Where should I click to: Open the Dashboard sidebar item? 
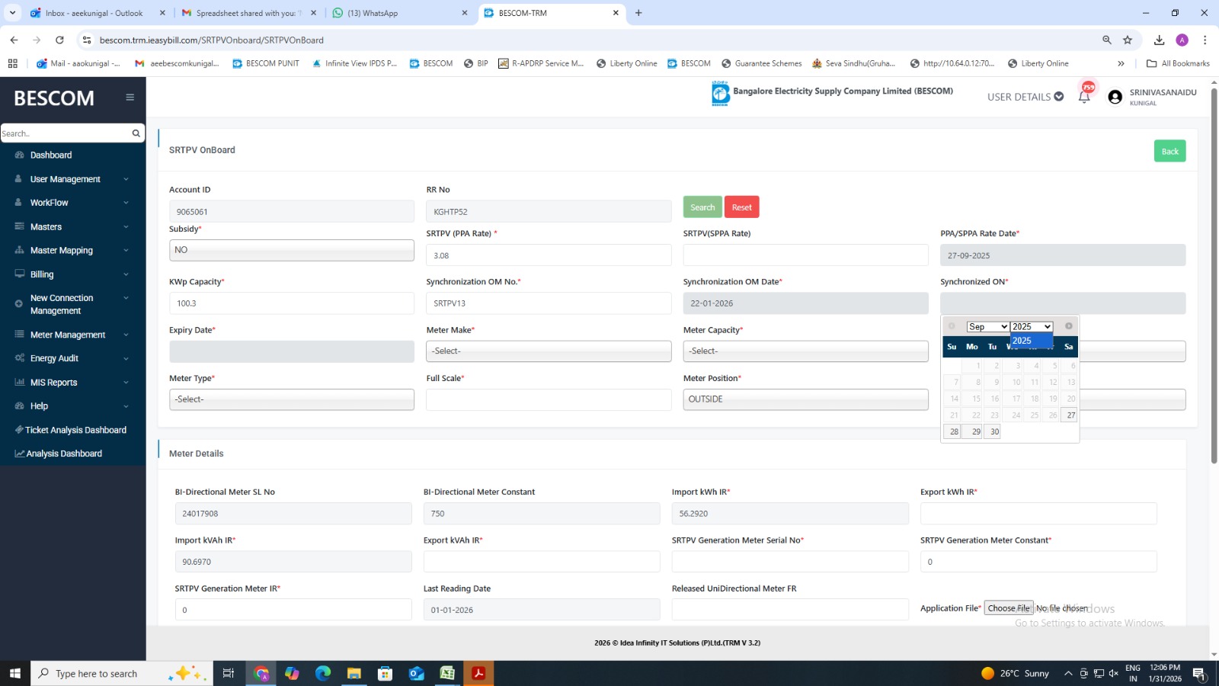[51, 155]
